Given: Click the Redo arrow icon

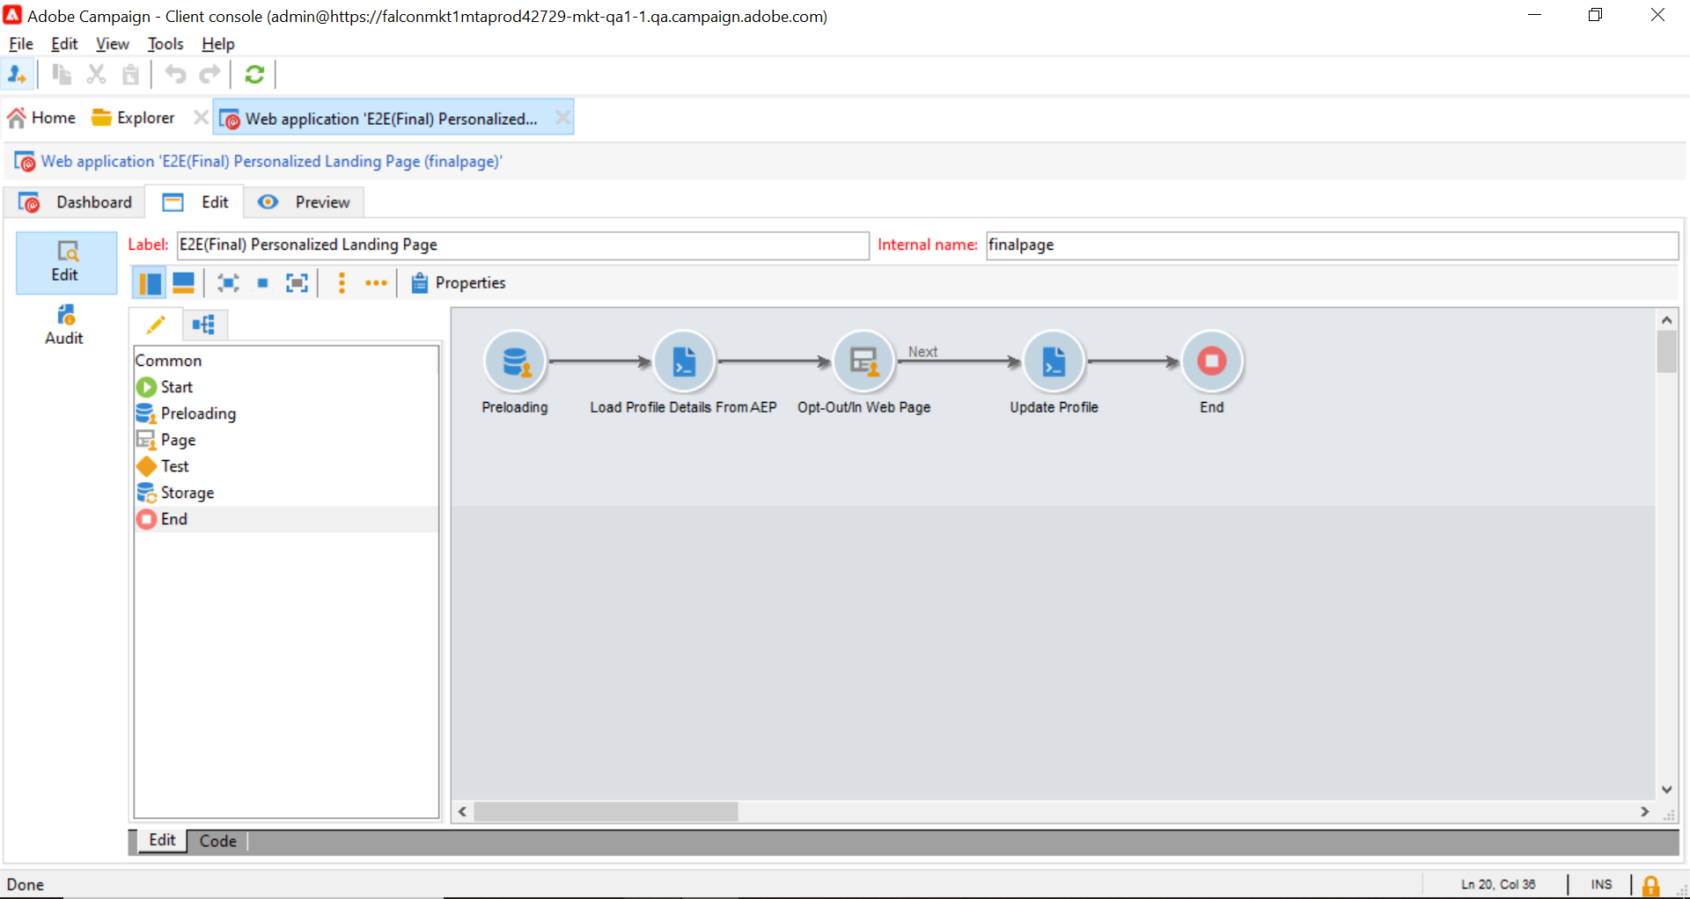Looking at the screenshot, I should (210, 75).
